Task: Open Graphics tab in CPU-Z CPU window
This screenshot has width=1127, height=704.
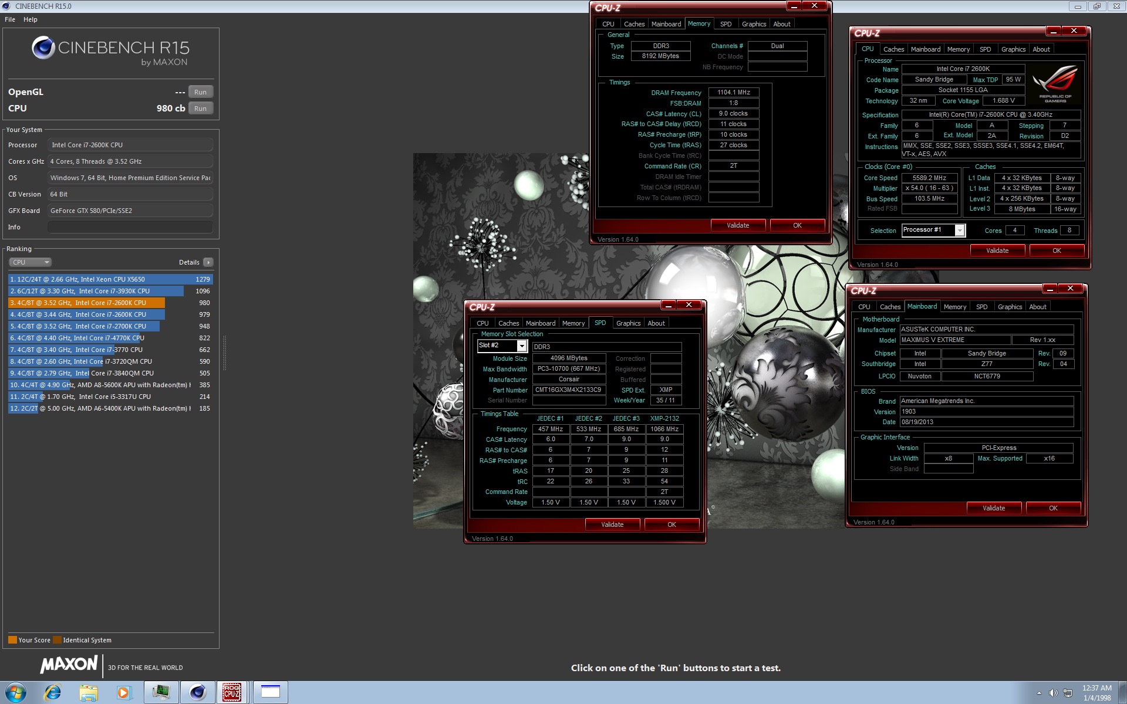Action: [1013, 49]
